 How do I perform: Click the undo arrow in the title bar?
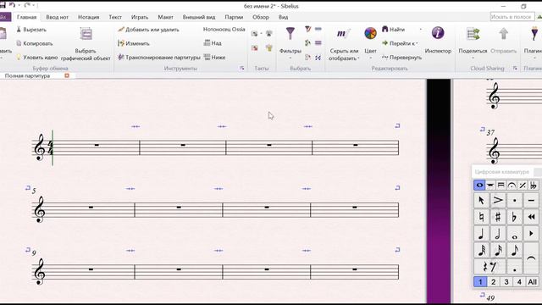(x=12, y=5)
